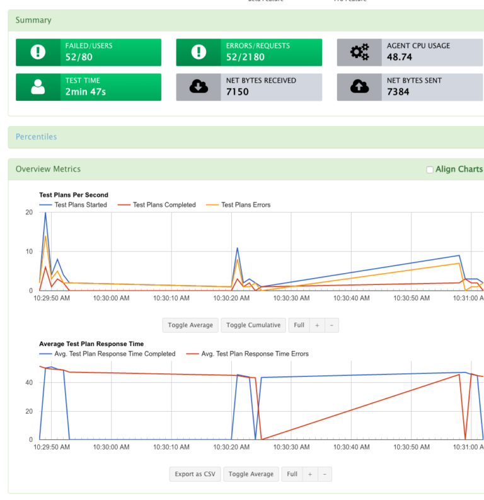The height and width of the screenshot is (500, 484).
Task: Click the Agent CPU Usage gears icon
Action: pos(359,52)
